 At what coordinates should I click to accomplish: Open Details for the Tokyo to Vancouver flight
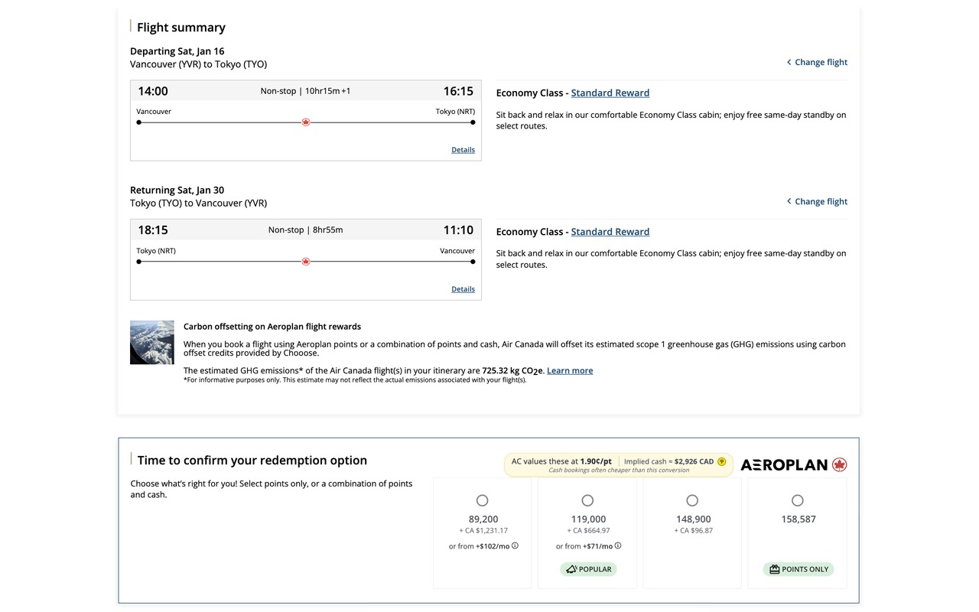click(x=463, y=289)
